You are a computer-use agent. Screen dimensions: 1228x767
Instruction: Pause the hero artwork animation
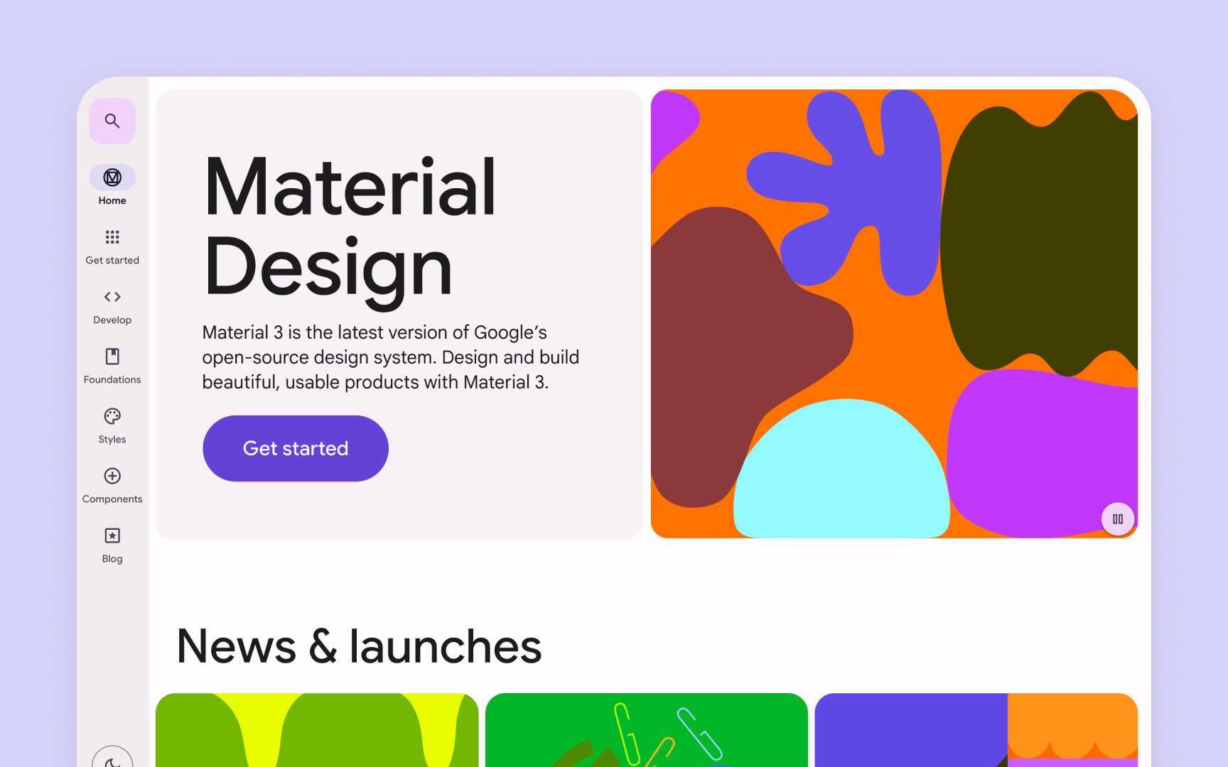(x=1117, y=519)
